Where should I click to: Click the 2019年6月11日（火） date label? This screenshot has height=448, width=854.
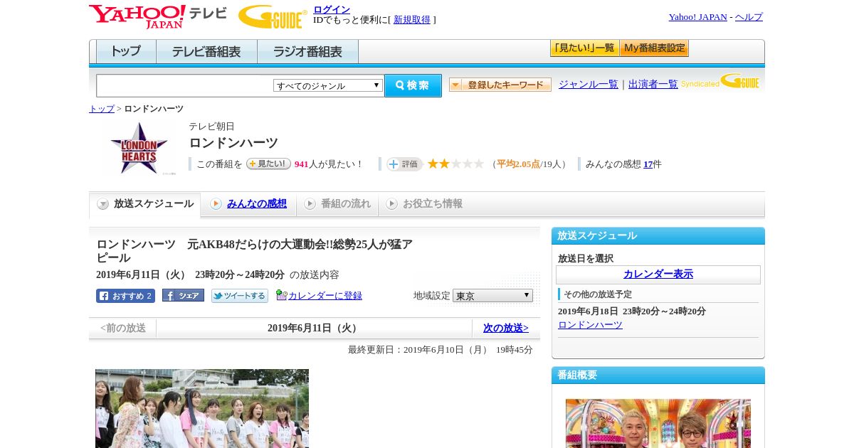314,328
